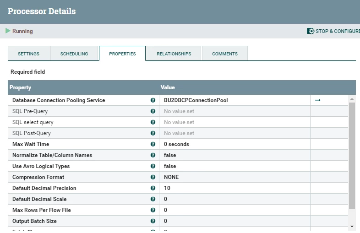Click the Stop & Configure button
This screenshot has width=360, height=233.
tap(333, 31)
